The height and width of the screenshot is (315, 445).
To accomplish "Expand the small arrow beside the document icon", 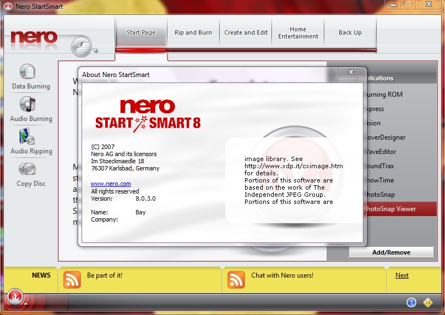I will pyautogui.click(x=95, y=51).
